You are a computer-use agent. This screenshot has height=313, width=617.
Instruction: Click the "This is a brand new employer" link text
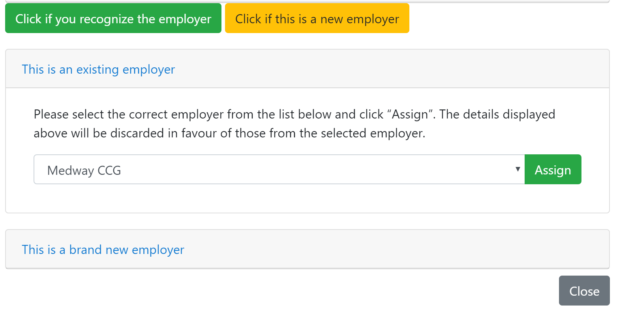pos(103,250)
